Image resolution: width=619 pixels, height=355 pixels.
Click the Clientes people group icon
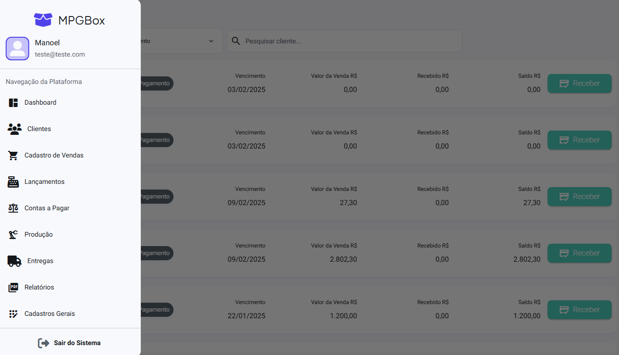tap(15, 129)
